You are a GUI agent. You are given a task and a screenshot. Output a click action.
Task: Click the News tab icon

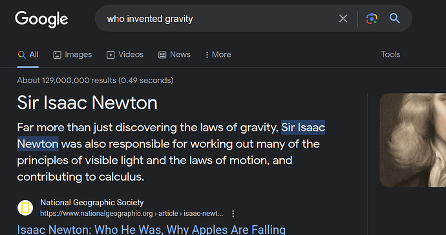pyautogui.click(x=162, y=55)
